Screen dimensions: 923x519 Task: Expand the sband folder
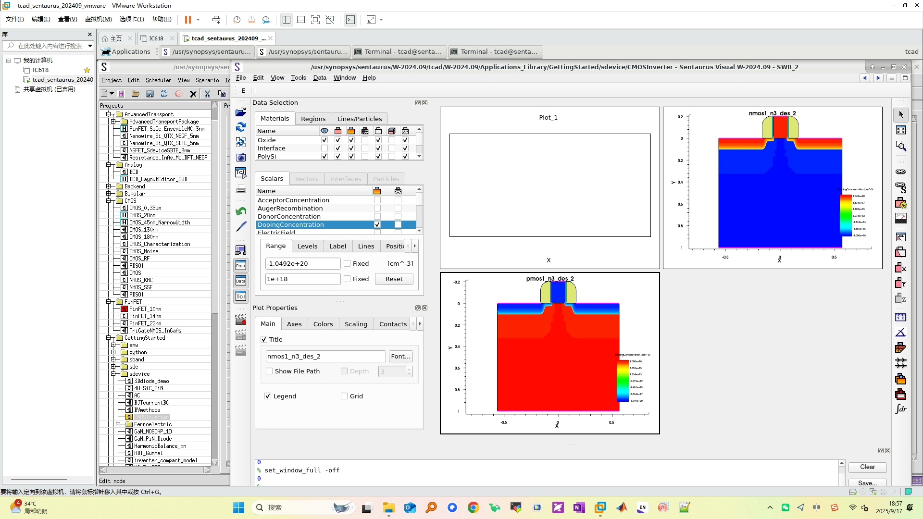(113, 359)
